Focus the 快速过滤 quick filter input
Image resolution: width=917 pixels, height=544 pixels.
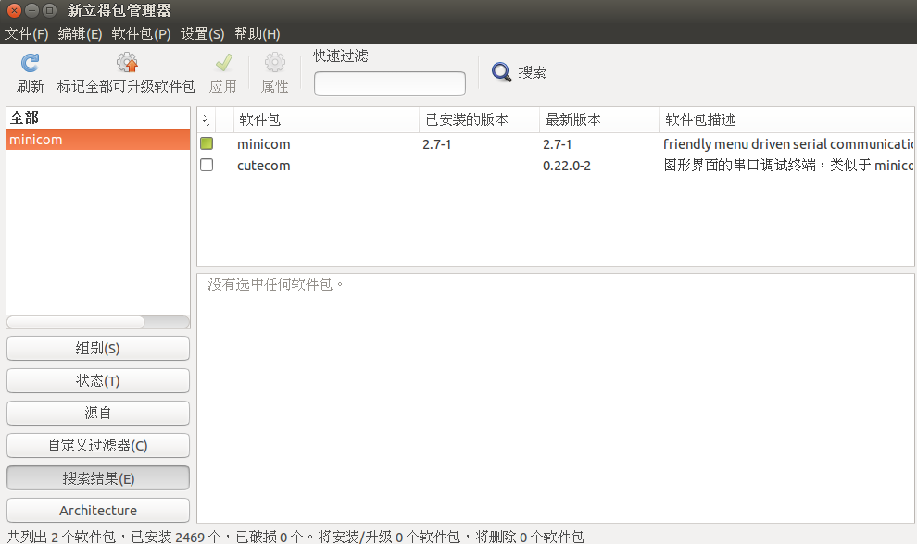(389, 83)
